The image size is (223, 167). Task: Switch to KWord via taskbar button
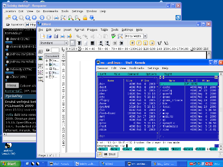click(112, 164)
